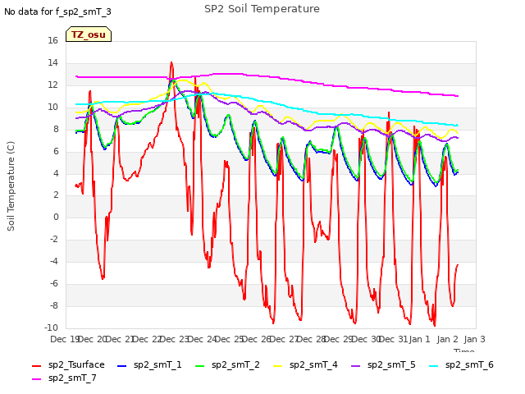Click the sp2_smT_7 legend label

tap(72, 378)
